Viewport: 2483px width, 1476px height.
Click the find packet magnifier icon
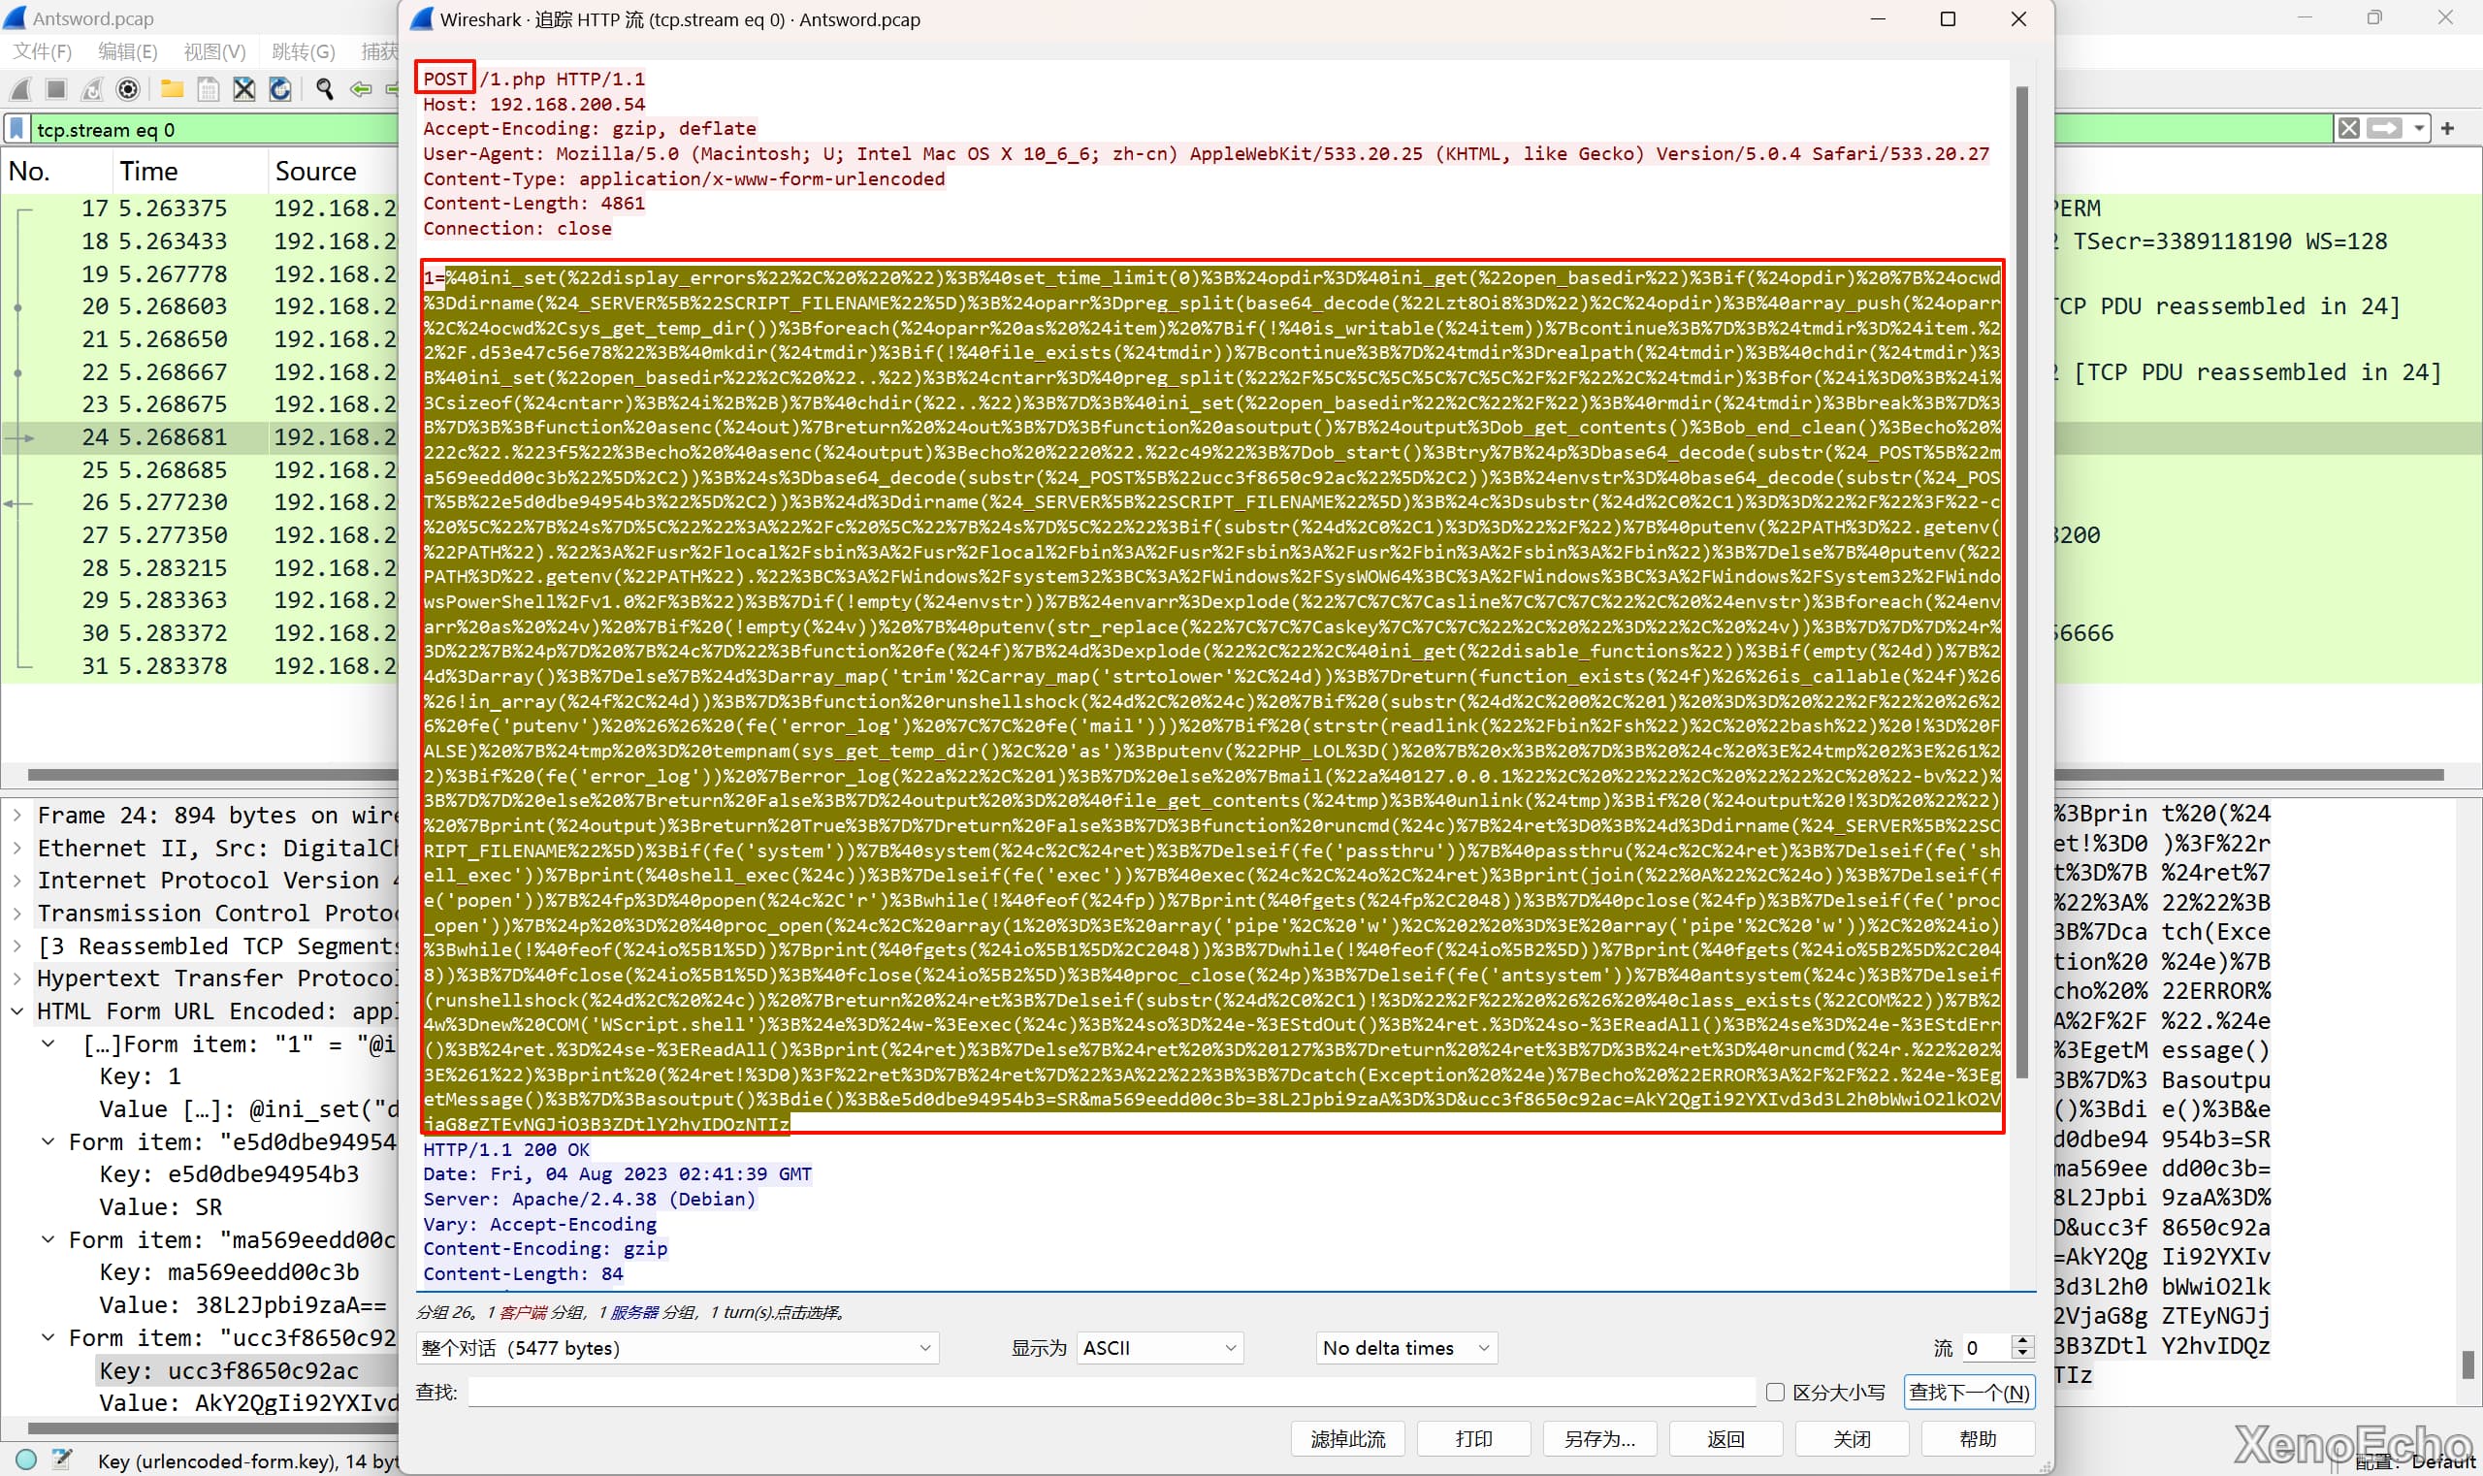pos(324,89)
